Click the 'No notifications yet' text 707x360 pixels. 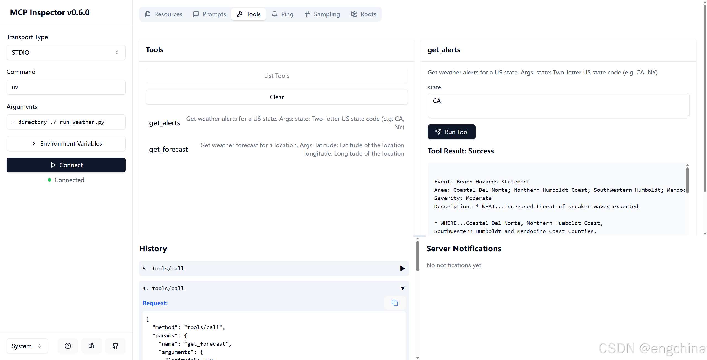(454, 265)
